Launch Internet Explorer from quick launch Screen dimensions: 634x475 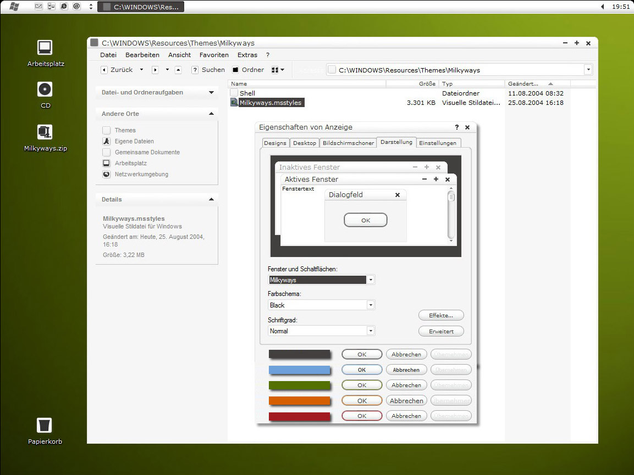pyautogui.click(x=64, y=6)
